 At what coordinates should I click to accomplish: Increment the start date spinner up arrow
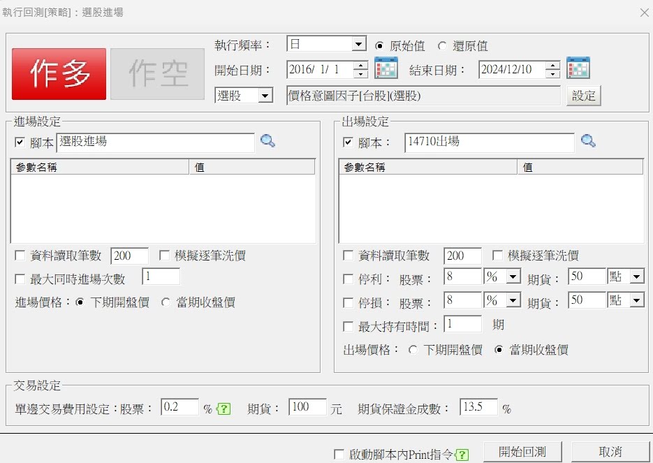click(x=360, y=66)
